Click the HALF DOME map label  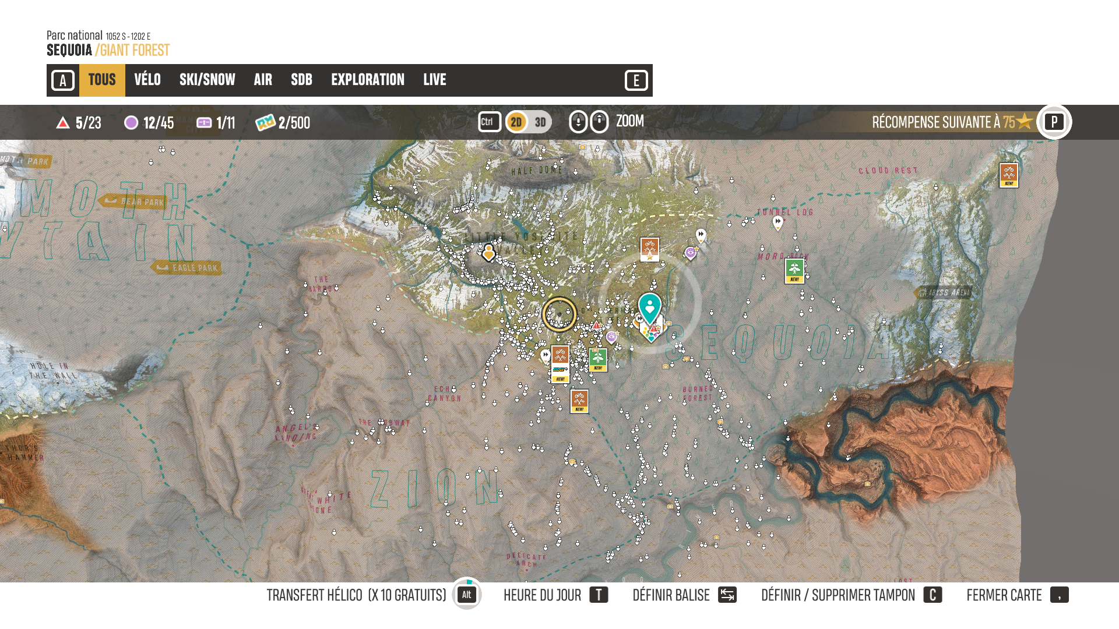[537, 171]
